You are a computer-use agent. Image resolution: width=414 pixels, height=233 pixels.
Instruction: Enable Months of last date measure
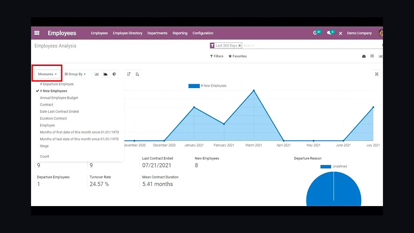point(79,139)
